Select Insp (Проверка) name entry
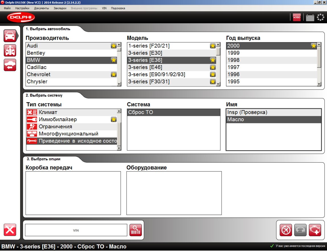327x251 pixels. click(274, 112)
